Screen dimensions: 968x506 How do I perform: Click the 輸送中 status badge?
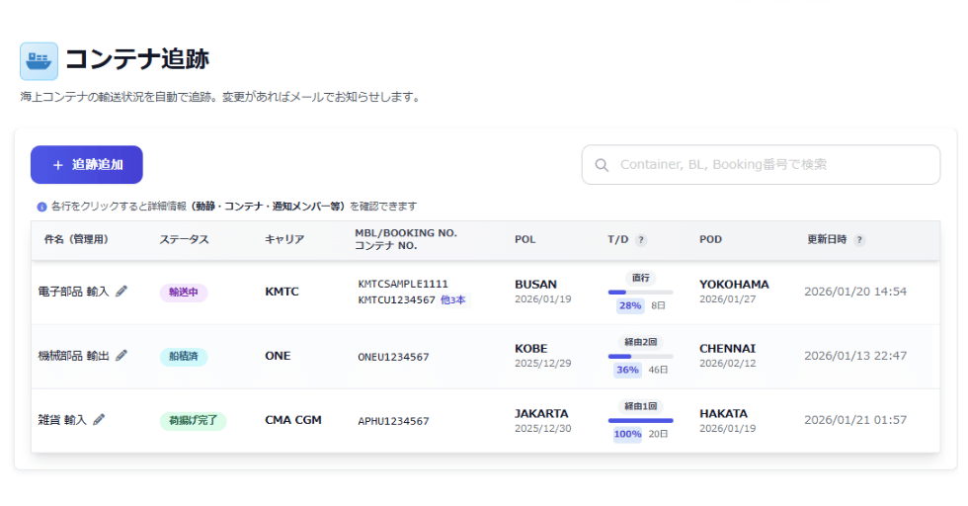pos(184,293)
